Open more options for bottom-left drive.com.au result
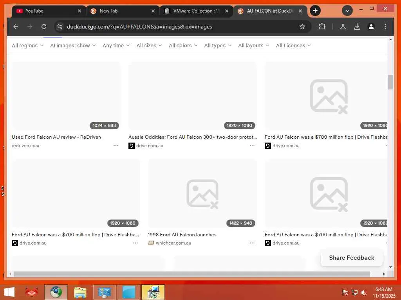401x300 pixels. coord(135,243)
